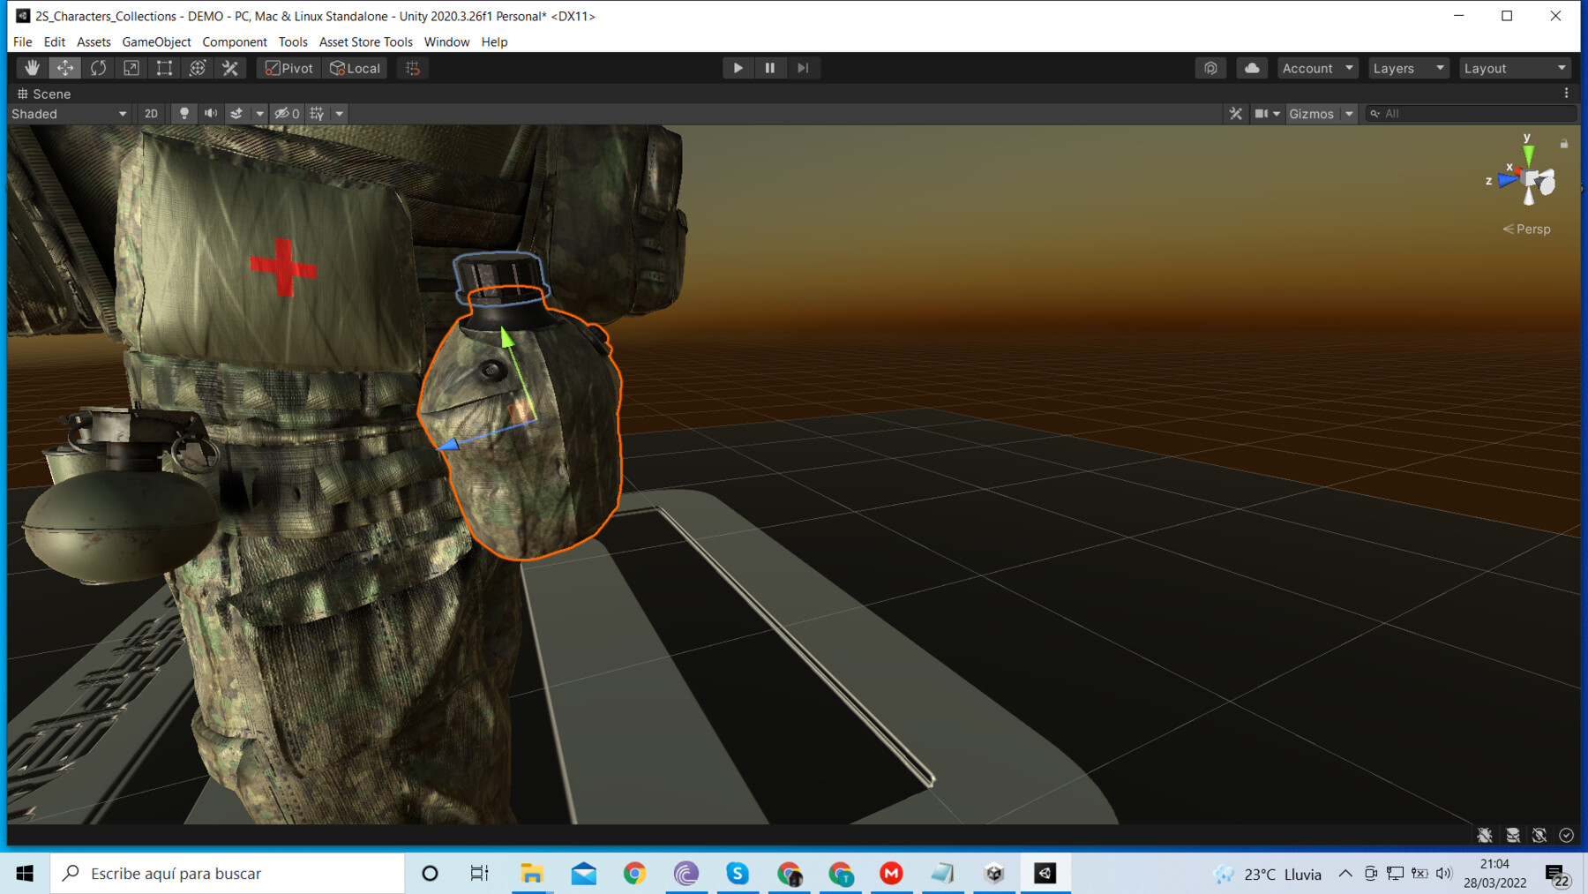The image size is (1588, 894).
Task: Toggle 2D view mode
Action: (x=151, y=114)
